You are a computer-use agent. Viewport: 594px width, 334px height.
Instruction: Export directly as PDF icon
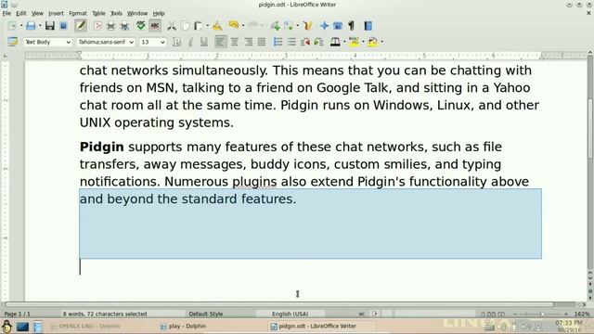(x=97, y=26)
